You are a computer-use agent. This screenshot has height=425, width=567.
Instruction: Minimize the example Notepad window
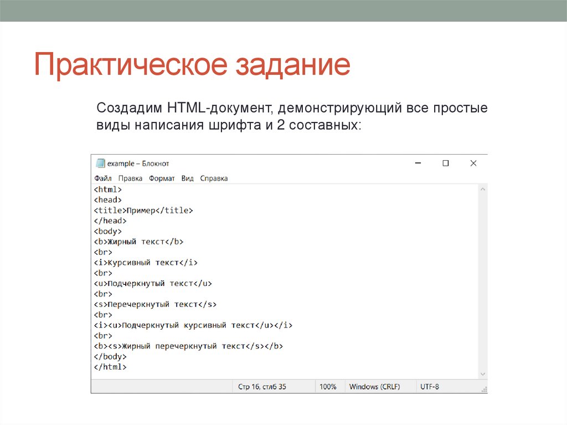[418, 163]
